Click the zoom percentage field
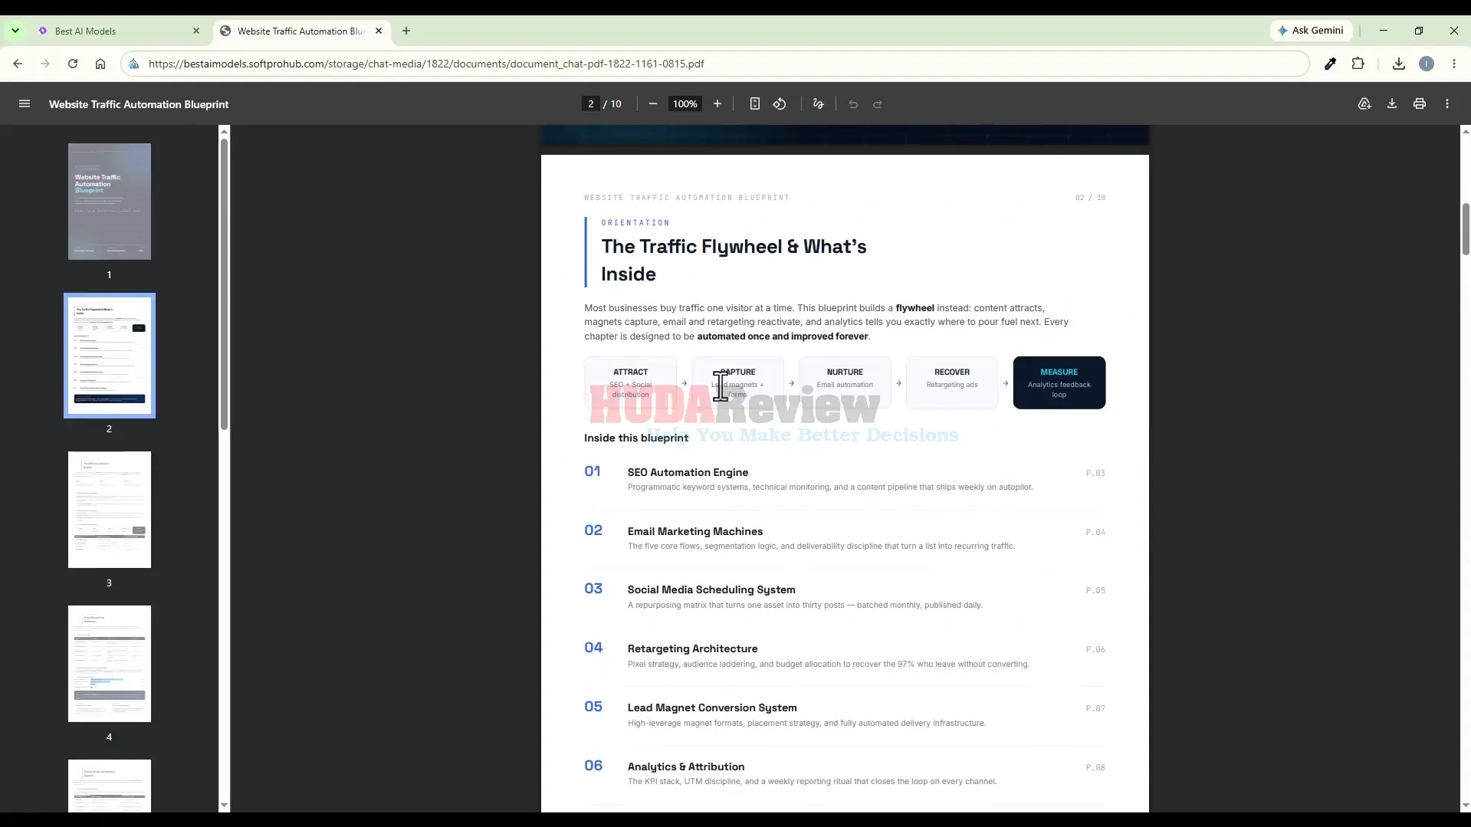Viewport: 1471px width, 827px height. click(x=685, y=103)
